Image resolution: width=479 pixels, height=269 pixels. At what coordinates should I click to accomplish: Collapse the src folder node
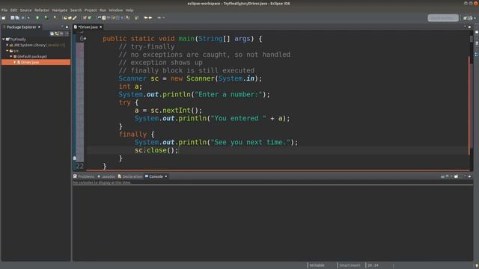(7, 51)
